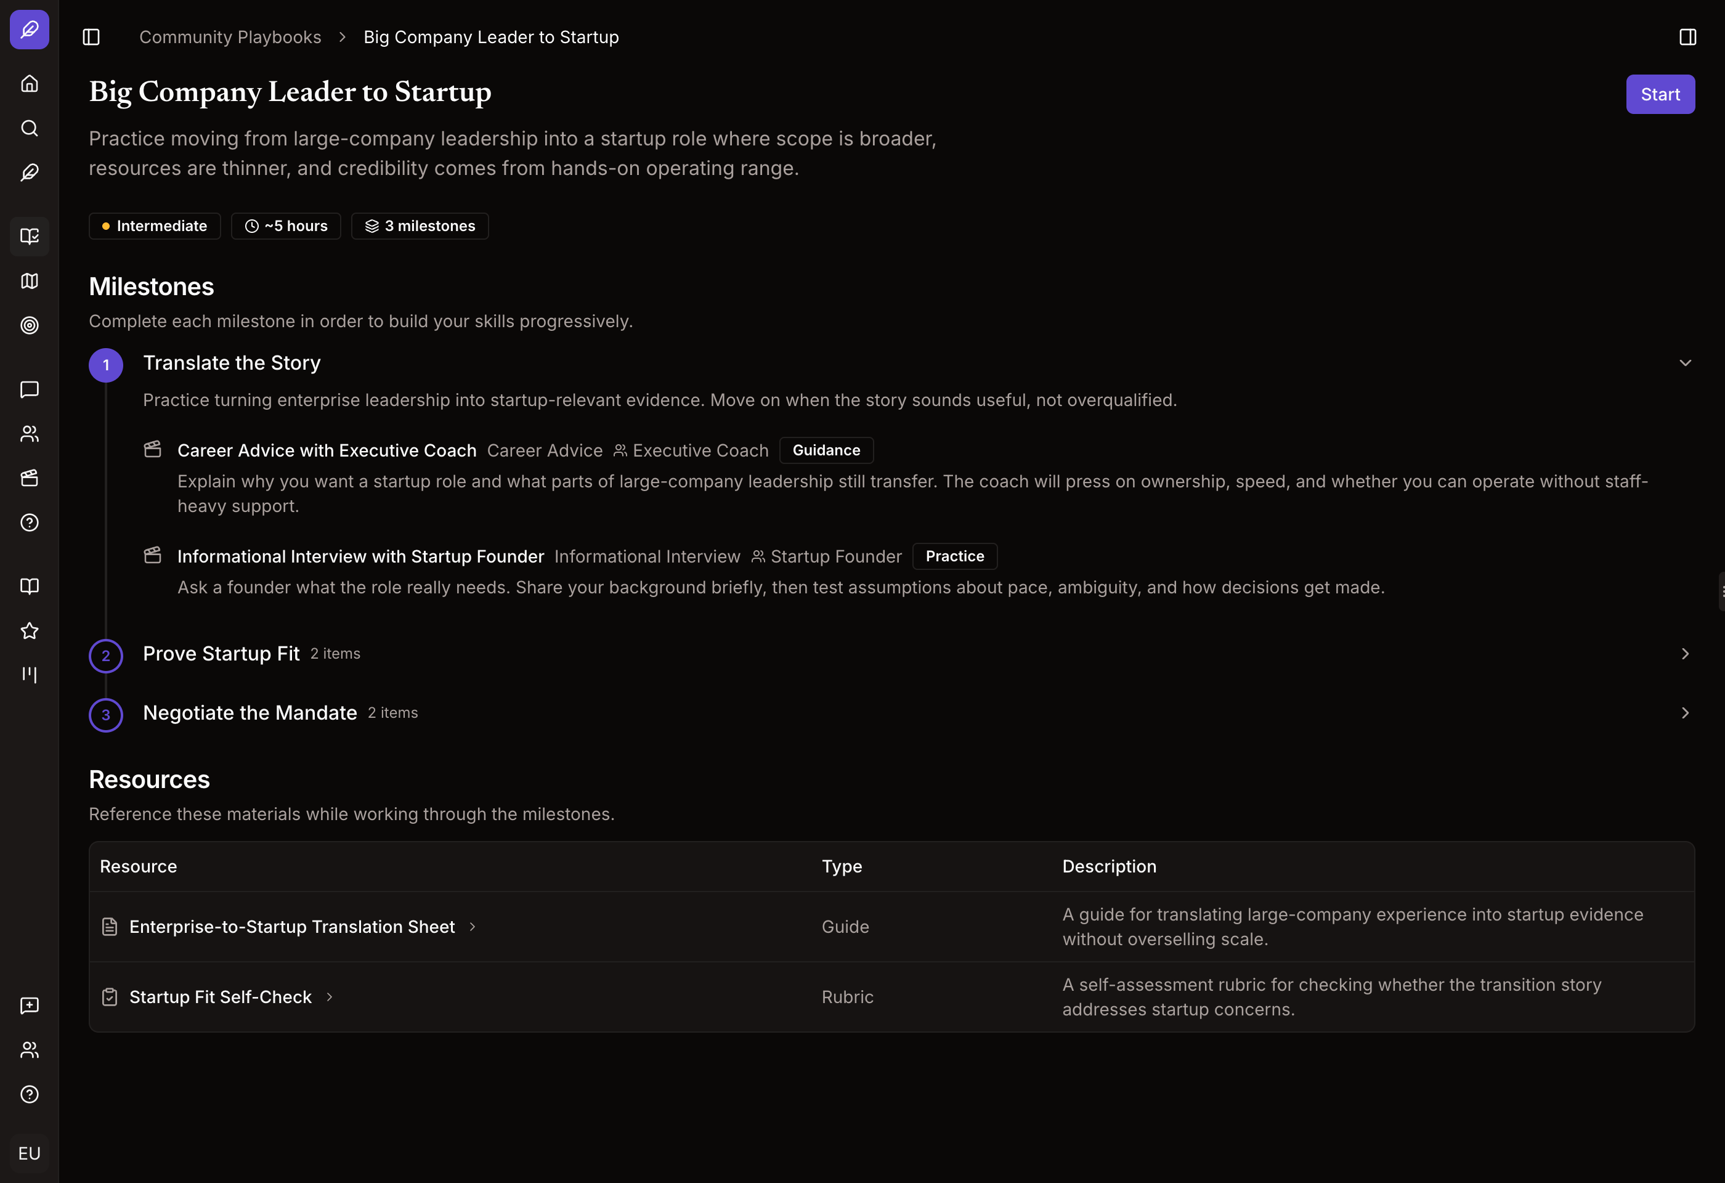Open the feedback plus-message icon
This screenshot has height=1183, width=1725.
tap(30, 1005)
